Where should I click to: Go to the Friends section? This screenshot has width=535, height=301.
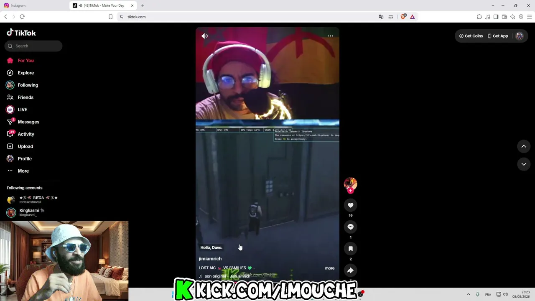[x=25, y=97]
